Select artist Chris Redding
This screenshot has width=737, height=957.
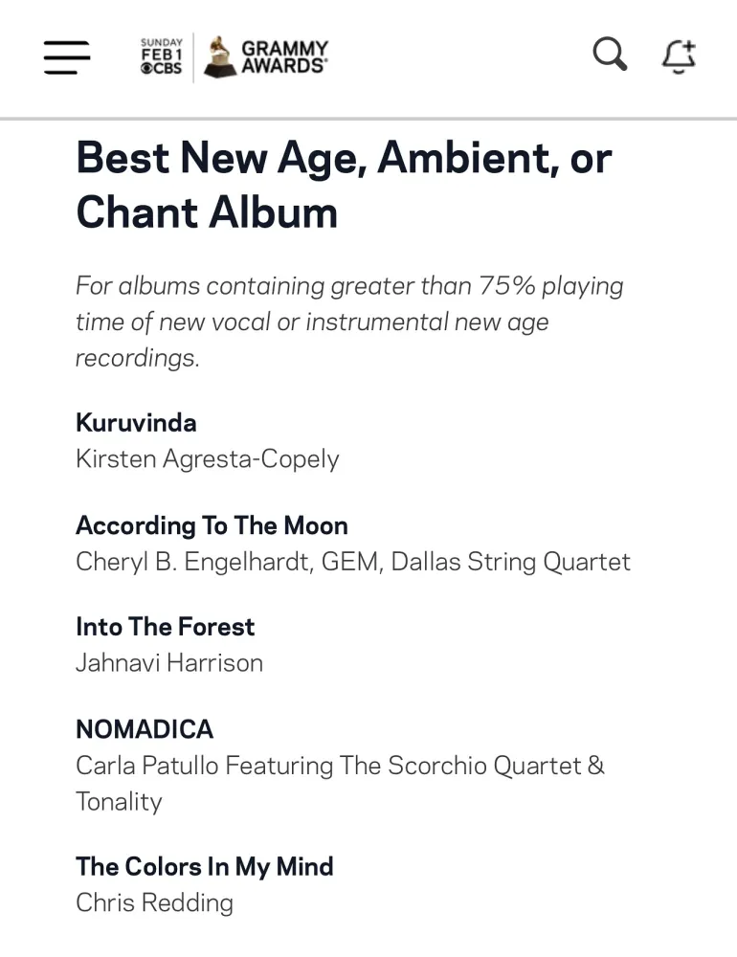click(154, 902)
